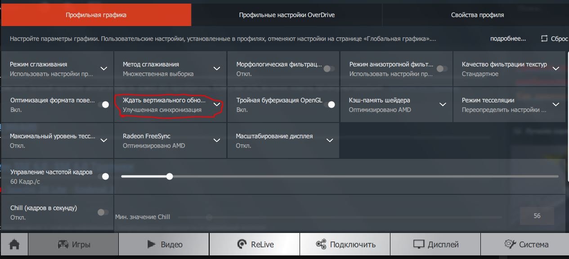569x259 pixels.
Task: Expand Режим тесселяции dropdown
Action: click(x=556, y=105)
